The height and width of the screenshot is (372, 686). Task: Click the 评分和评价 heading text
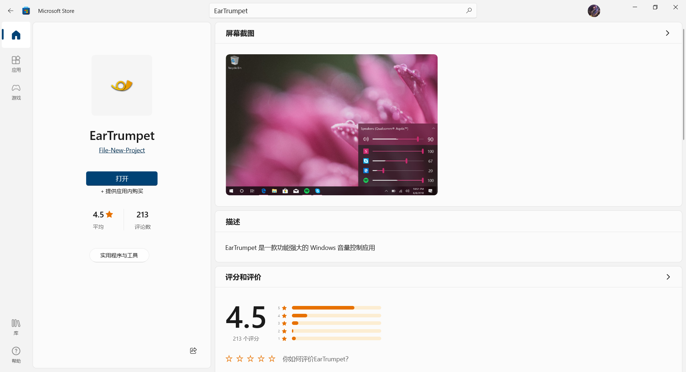point(243,277)
